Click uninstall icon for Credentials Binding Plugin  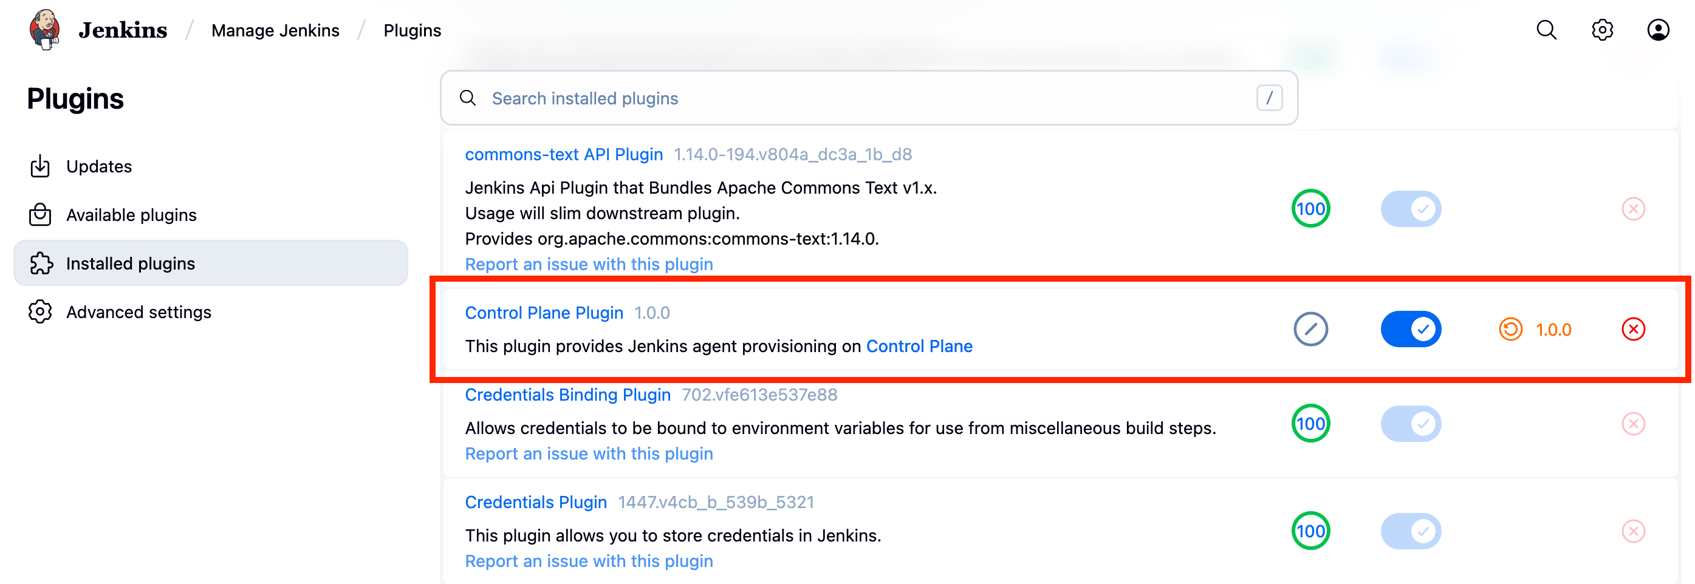click(x=1633, y=424)
